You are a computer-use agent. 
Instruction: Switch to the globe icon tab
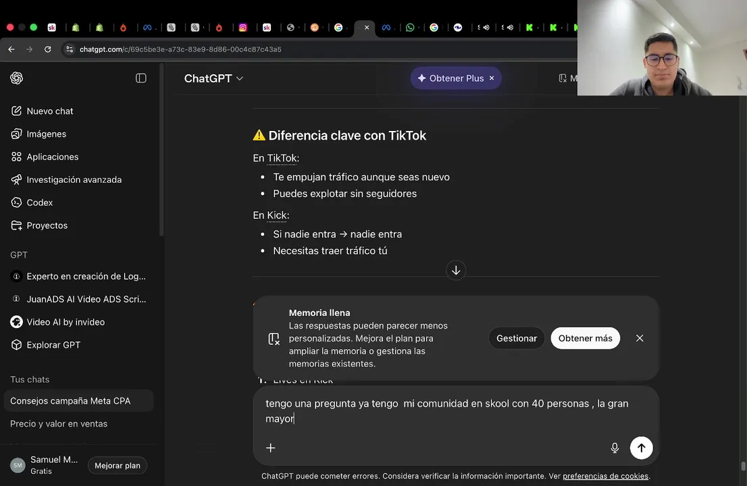pyautogui.click(x=290, y=28)
